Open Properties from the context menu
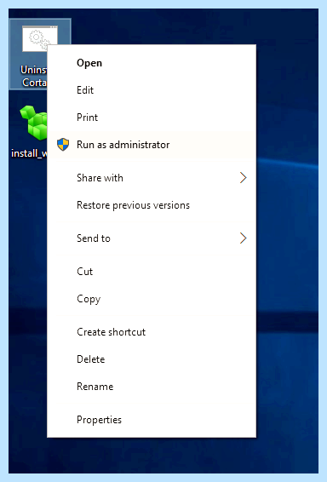 click(152, 420)
